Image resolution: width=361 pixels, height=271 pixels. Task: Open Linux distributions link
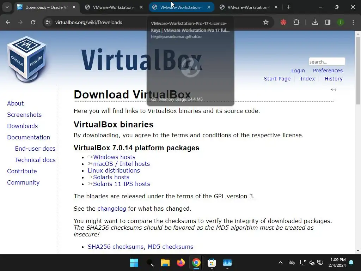(114, 170)
